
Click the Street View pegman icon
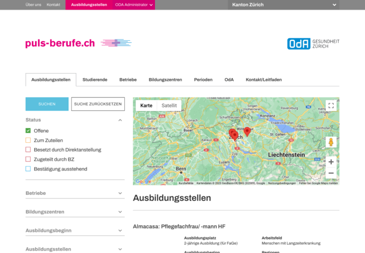click(331, 142)
